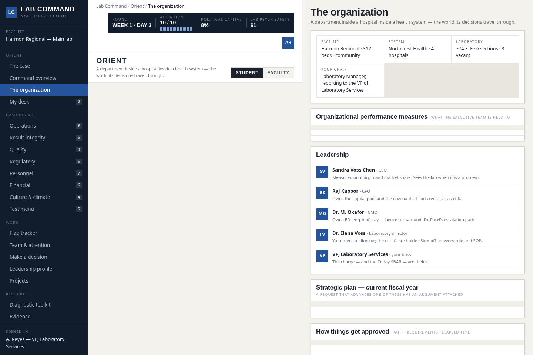The image size is (533, 355).
Task: Click the Operations badge showing 9
Action: [x=79, y=126]
